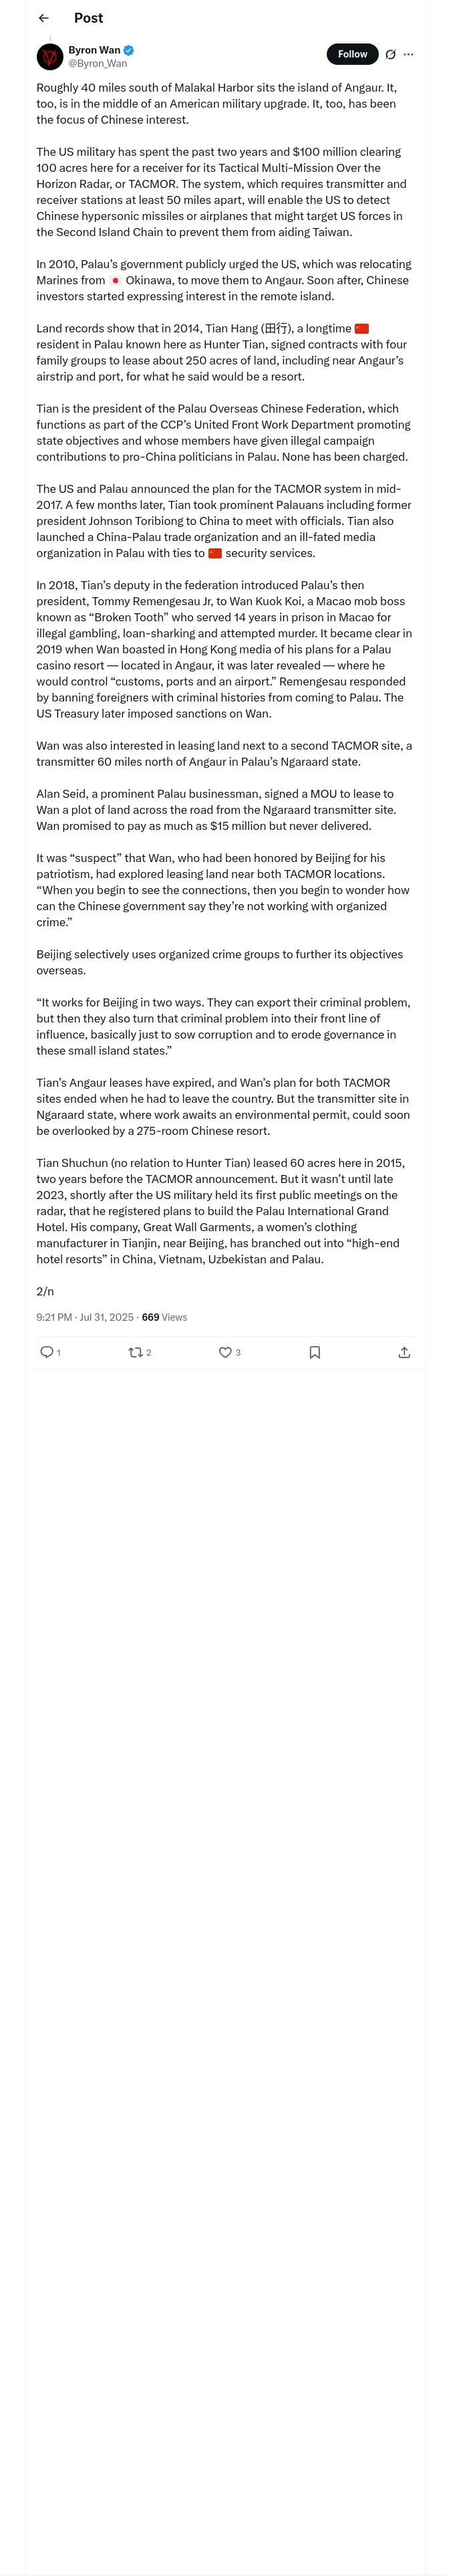View the 669 Views count
Image resolution: width=451 pixels, height=2576 pixels.
coord(164,1317)
